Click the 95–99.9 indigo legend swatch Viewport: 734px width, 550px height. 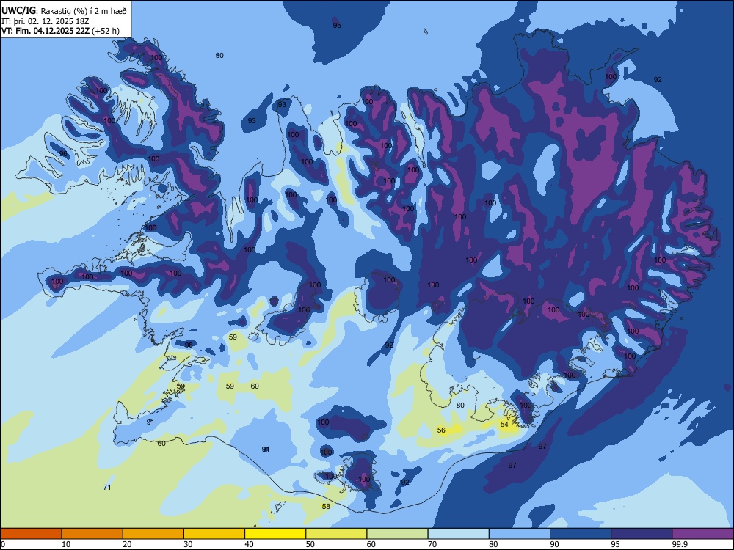tap(642, 534)
